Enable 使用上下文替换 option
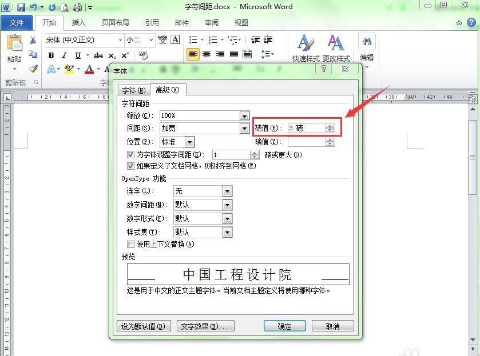Screen dimensions: 480x356 click(x=130, y=245)
